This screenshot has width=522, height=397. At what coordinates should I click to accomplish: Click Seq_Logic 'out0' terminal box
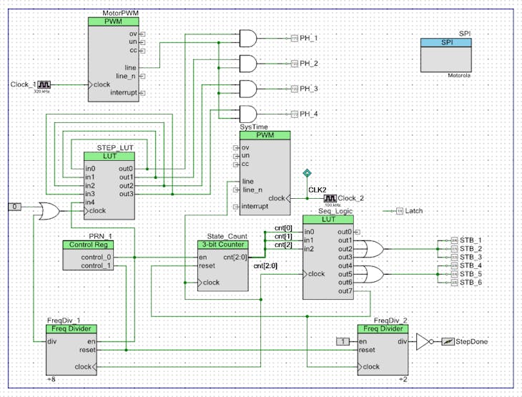pyautogui.click(x=358, y=232)
